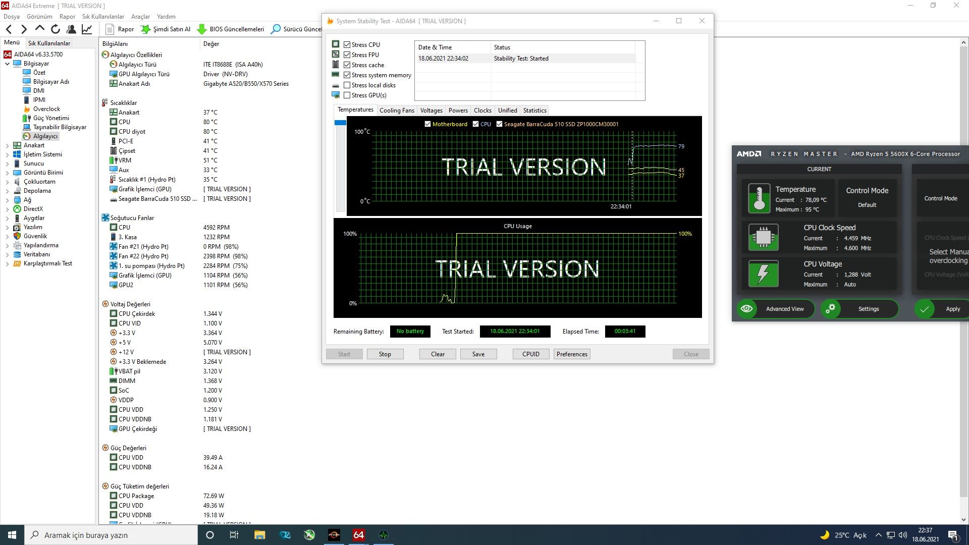This screenshot has height=545, width=969.
Task: Toggle the Motherboard temperature graph checkbox
Action: (x=428, y=124)
